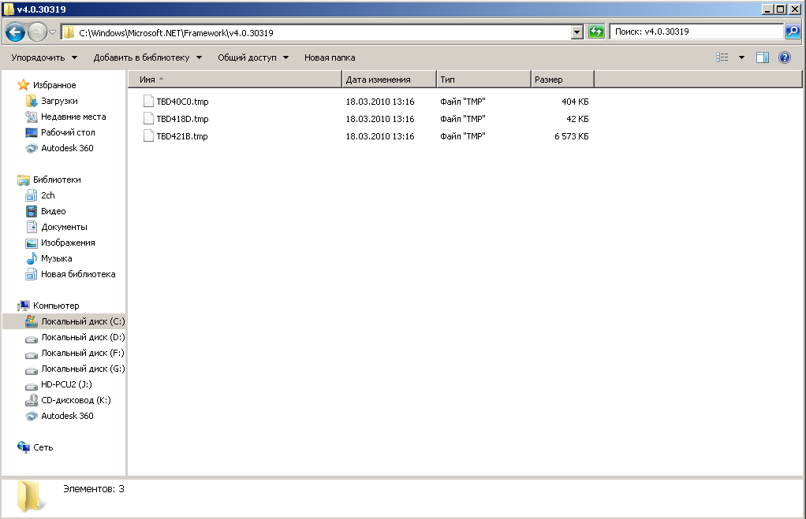Viewport: 806px width, 519px height.
Task: Sort by "Дата изменения" column header
Action: click(x=389, y=80)
